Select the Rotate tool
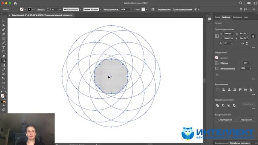The width and height of the screenshot is (258, 145). tap(4, 52)
